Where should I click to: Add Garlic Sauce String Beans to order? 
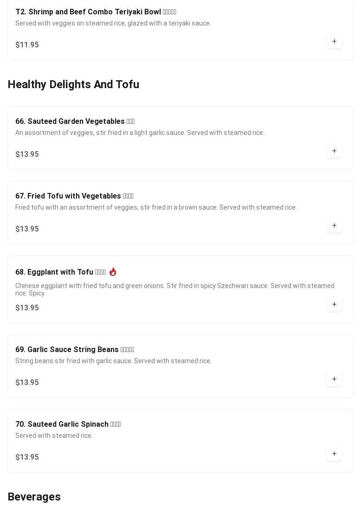click(334, 379)
